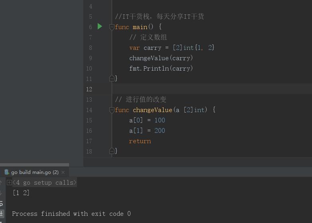Click the 'Process finished with exit code 0' output
The width and height of the screenshot is (312, 223).
tap(71, 214)
